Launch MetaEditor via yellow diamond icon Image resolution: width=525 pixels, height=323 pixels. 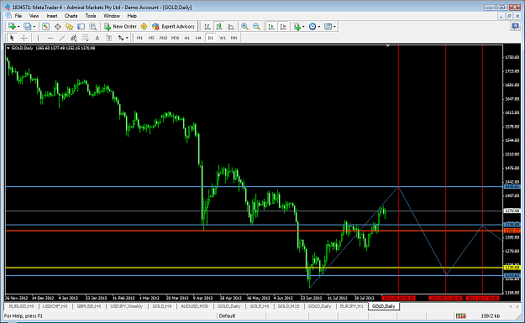144,26
